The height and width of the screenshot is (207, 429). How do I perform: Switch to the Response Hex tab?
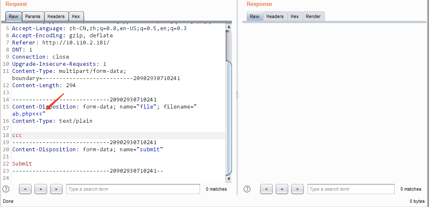pyautogui.click(x=295, y=16)
